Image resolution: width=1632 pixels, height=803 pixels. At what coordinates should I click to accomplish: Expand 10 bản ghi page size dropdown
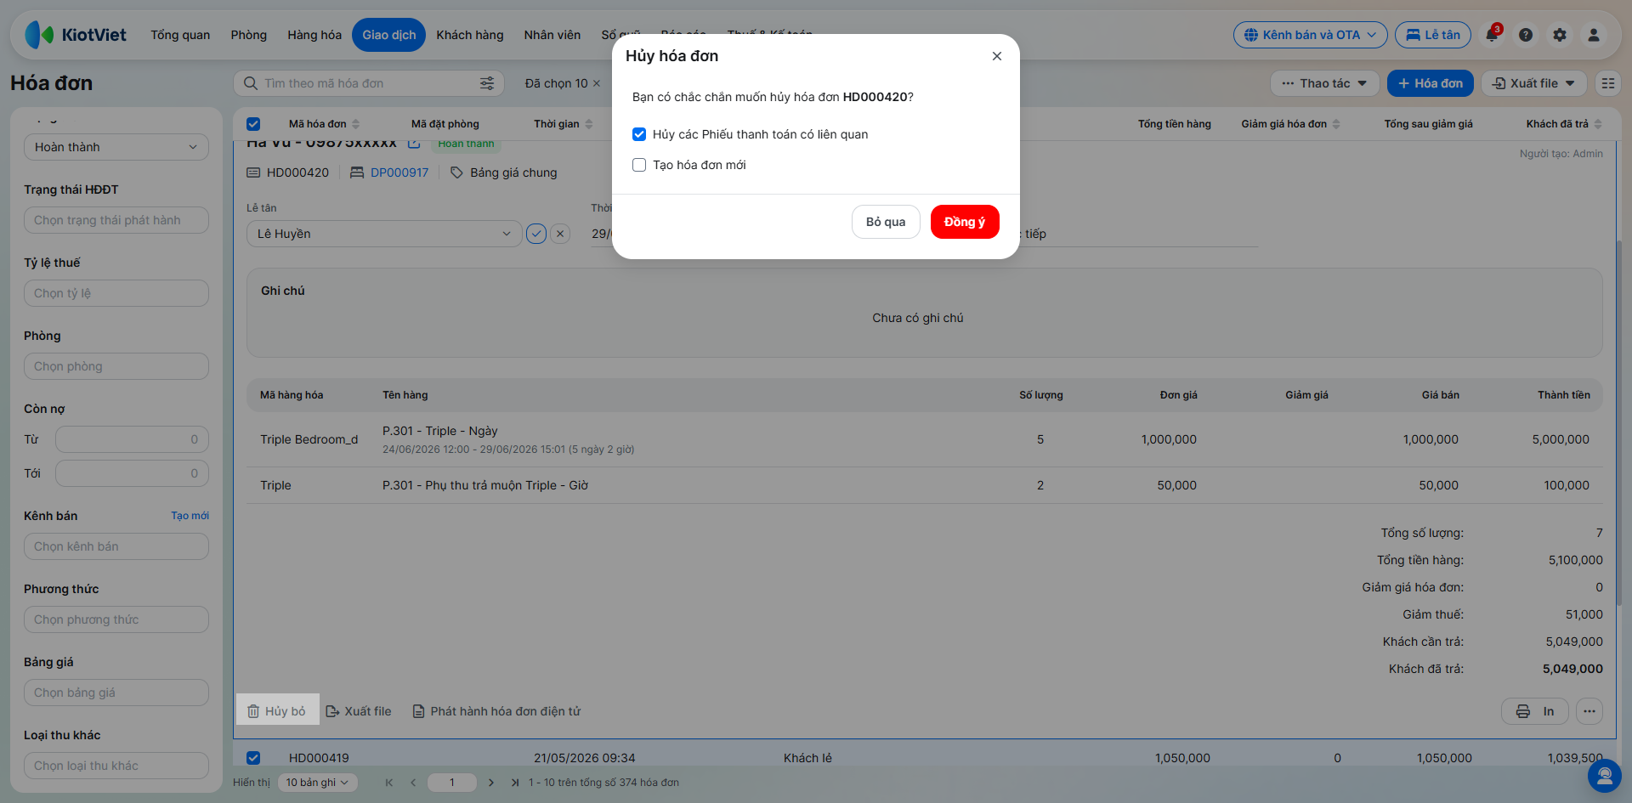(318, 783)
